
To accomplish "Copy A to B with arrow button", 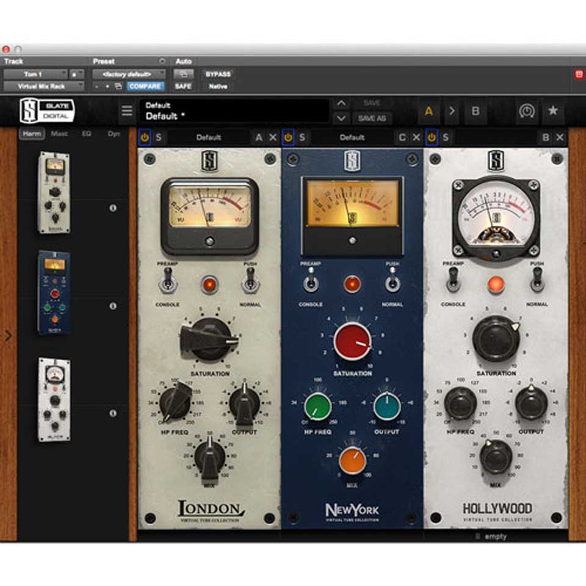I will point(452,111).
